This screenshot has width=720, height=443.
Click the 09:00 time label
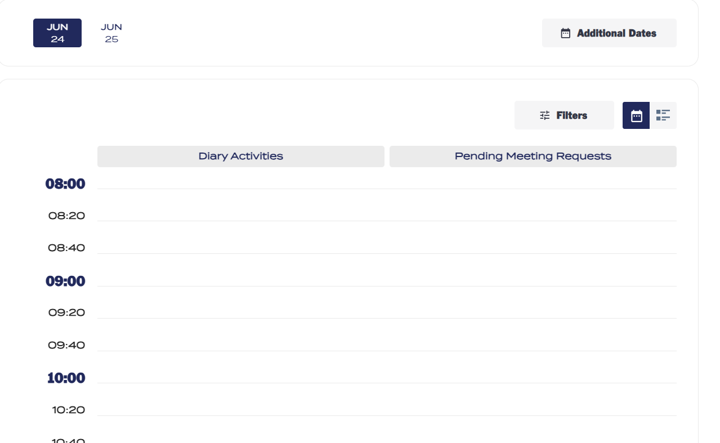pyautogui.click(x=66, y=280)
